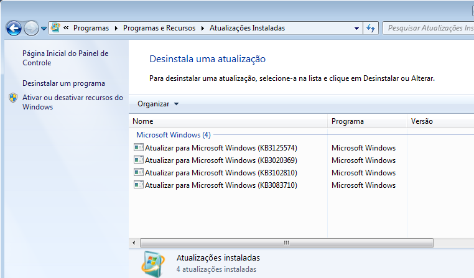Sort by the Versão column header
474x278 pixels.
pos(440,121)
